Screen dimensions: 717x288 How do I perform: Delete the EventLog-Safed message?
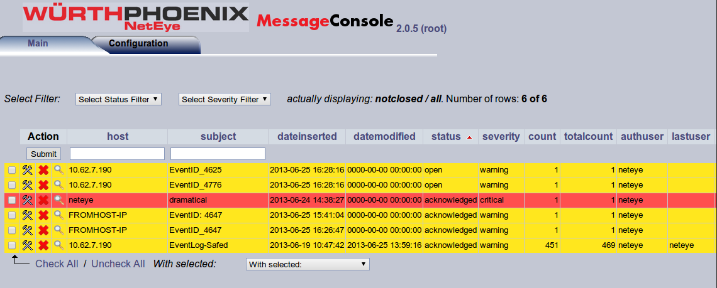43,245
